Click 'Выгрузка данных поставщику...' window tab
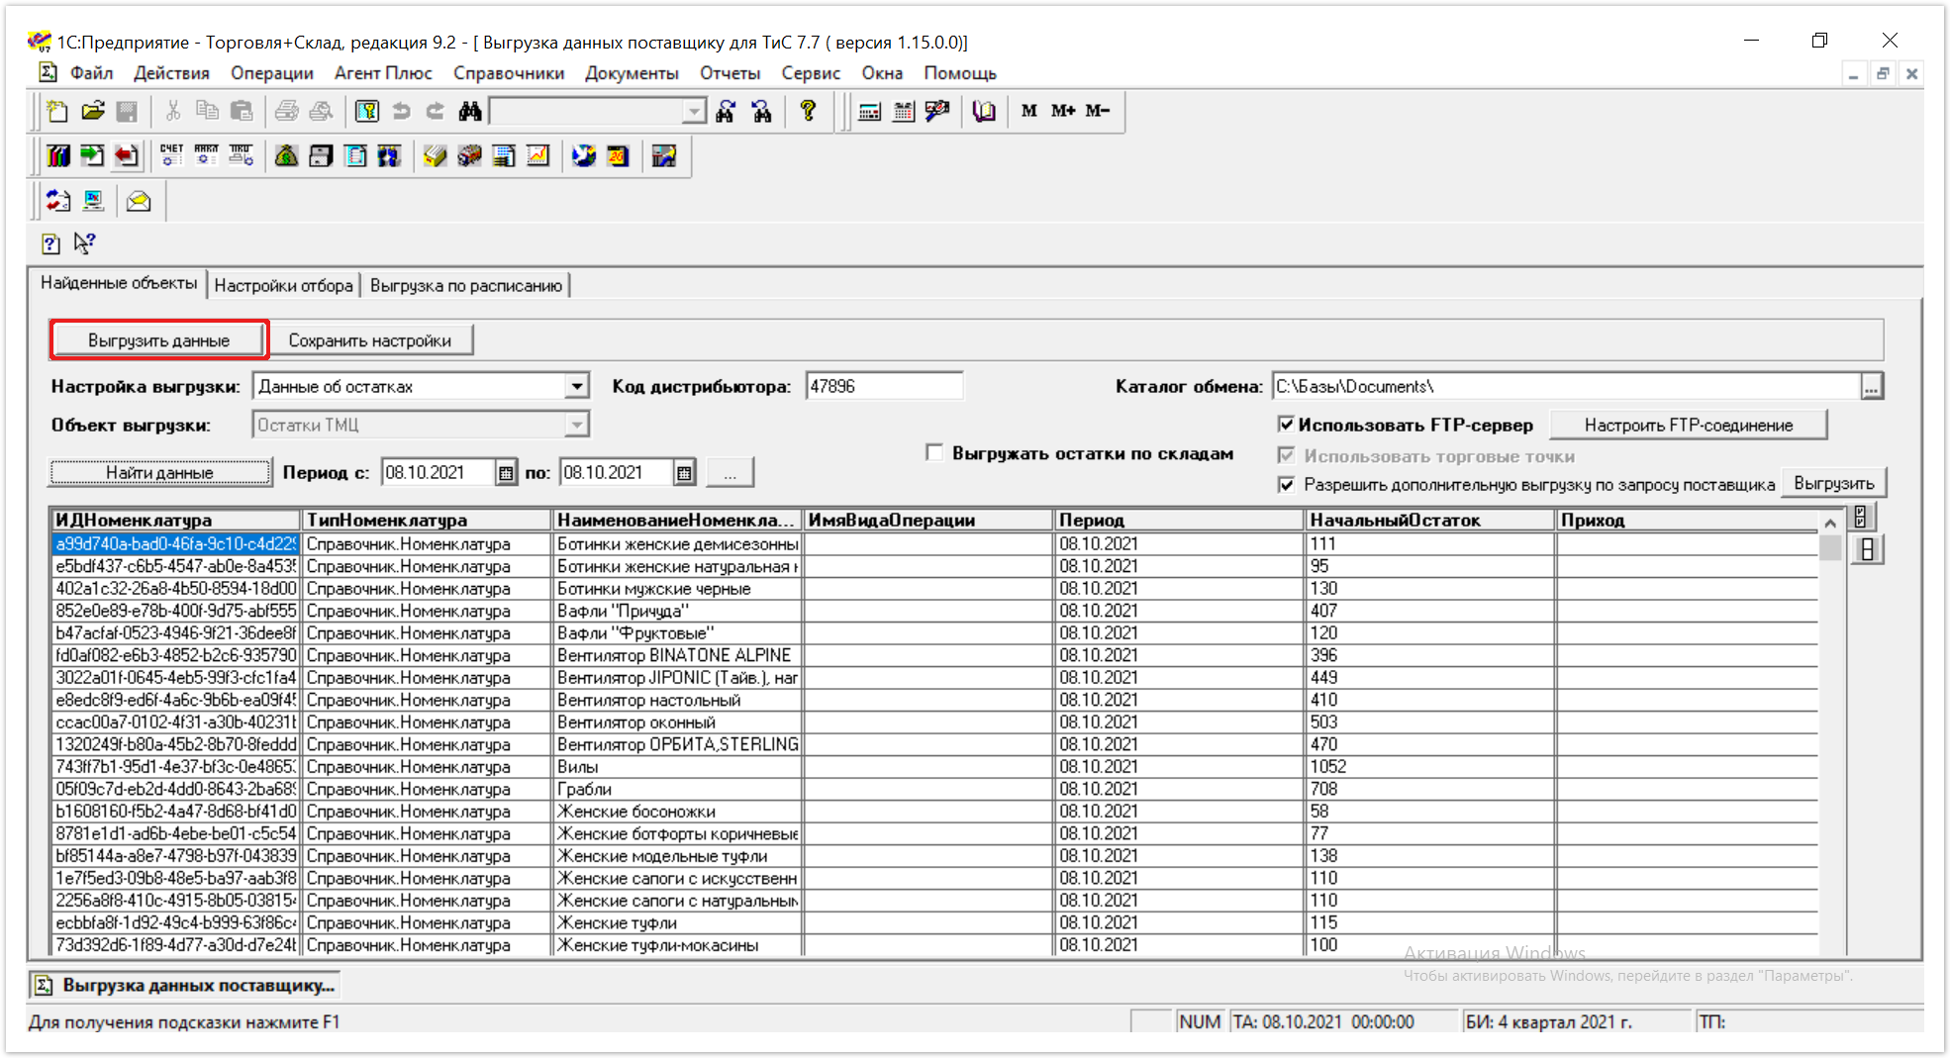1950x1058 pixels. pyautogui.click(x=187, y=986)
